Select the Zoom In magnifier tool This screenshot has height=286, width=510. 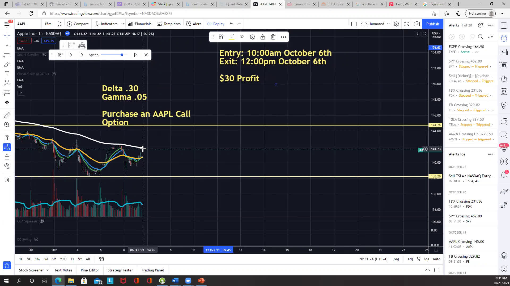(x=7, y=124)
